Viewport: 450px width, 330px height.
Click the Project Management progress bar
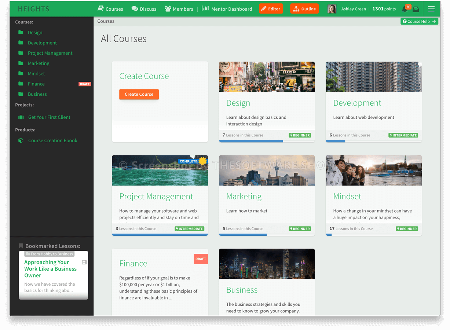[x=160, y=235]
